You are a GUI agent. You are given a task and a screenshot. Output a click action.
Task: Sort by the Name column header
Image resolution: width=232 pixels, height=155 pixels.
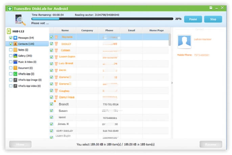65,30
